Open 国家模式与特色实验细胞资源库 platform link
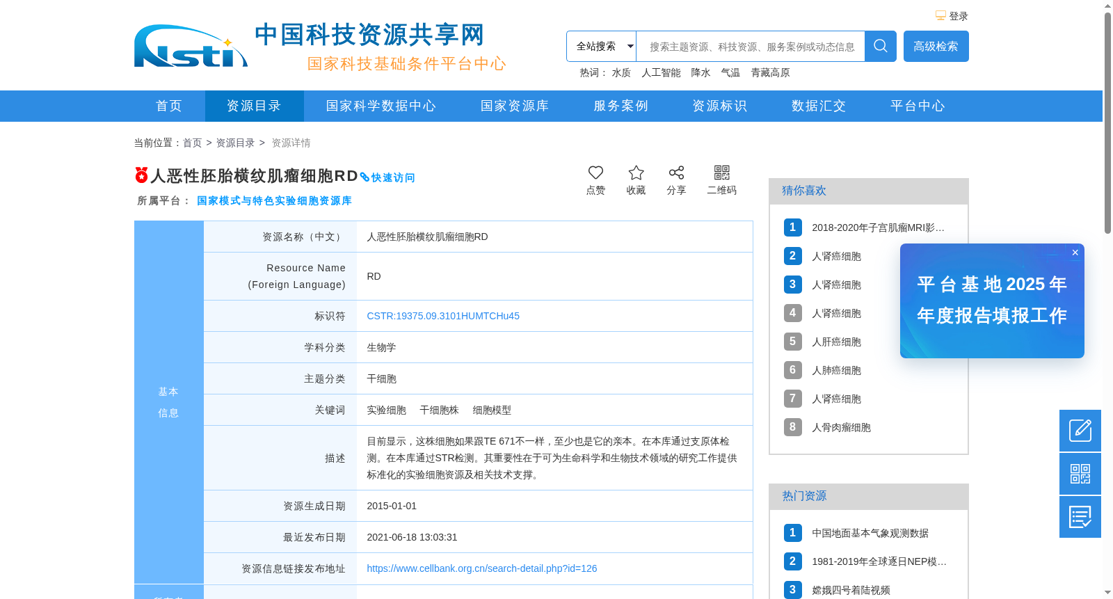 [x=274, y=200]
